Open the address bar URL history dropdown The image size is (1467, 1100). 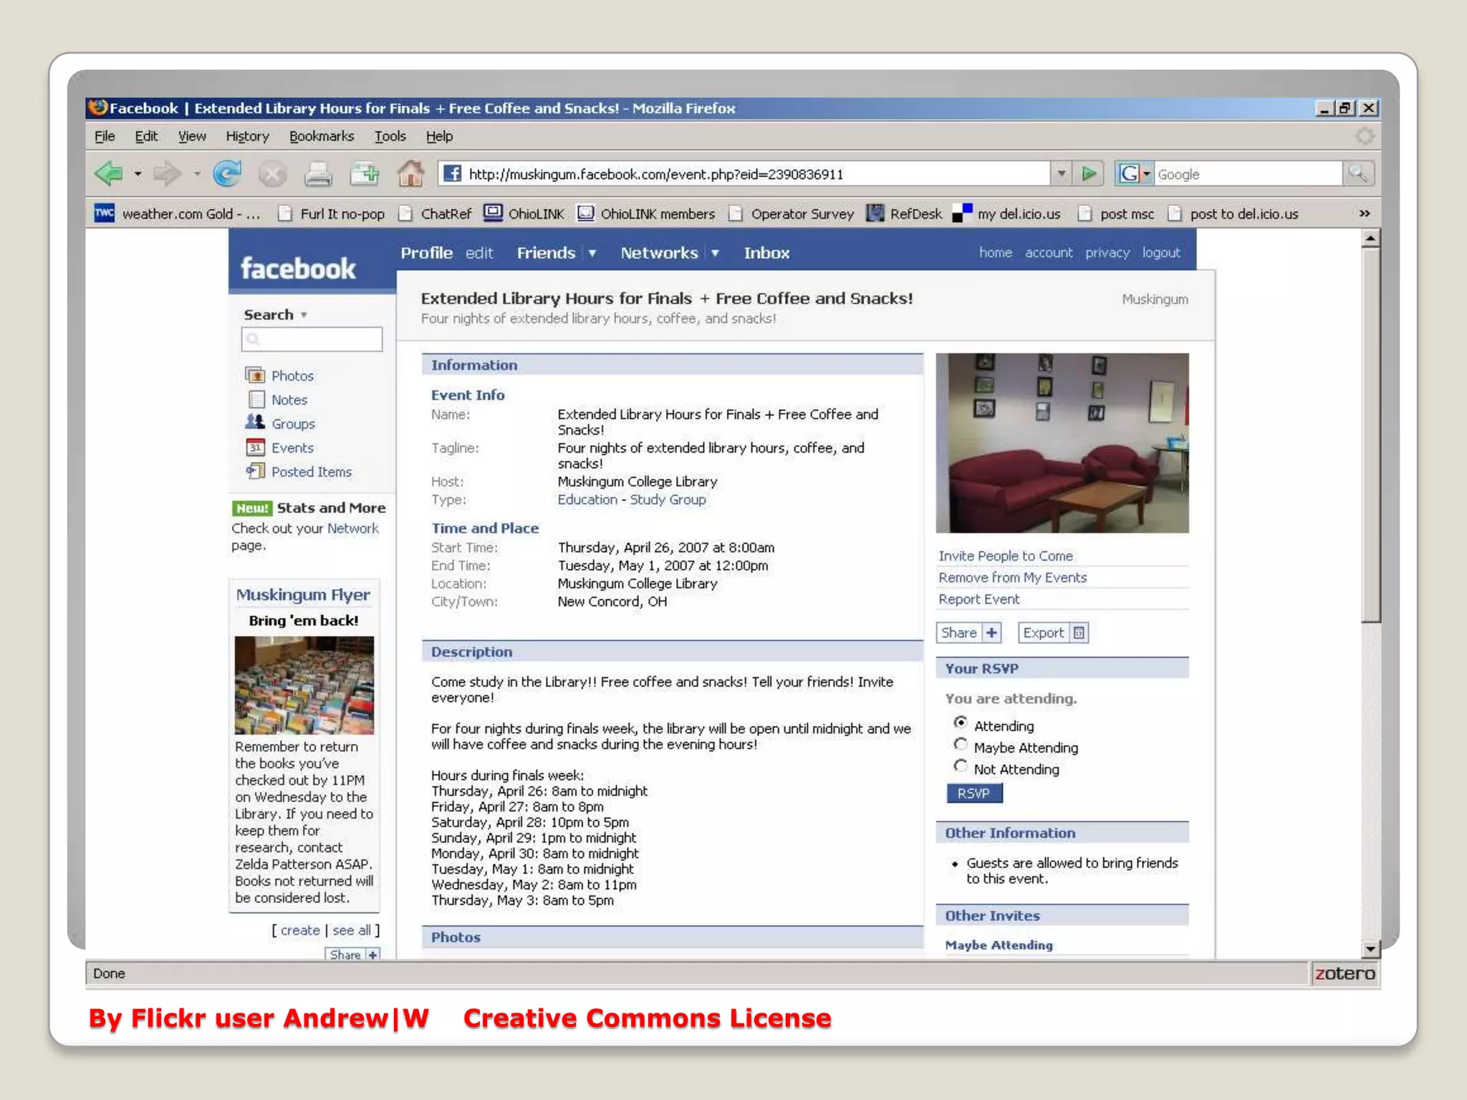click(x=1062, y=173)
